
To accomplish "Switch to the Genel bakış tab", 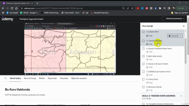I will 15,78.
